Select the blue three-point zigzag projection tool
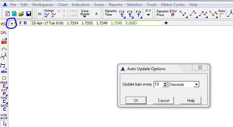Image resolution: width=233 pixels, height=127 pixels. pyautogui.click(x=203, y=14)
